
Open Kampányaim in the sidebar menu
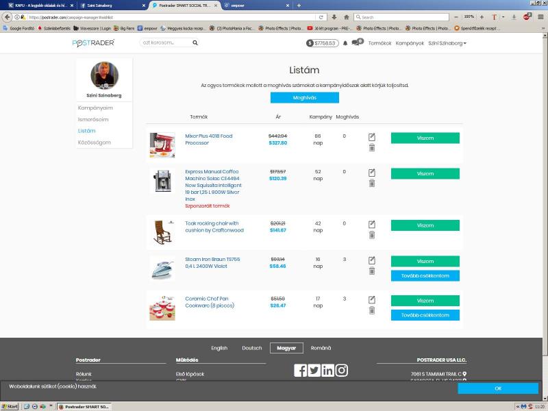(x=95, y=108)
